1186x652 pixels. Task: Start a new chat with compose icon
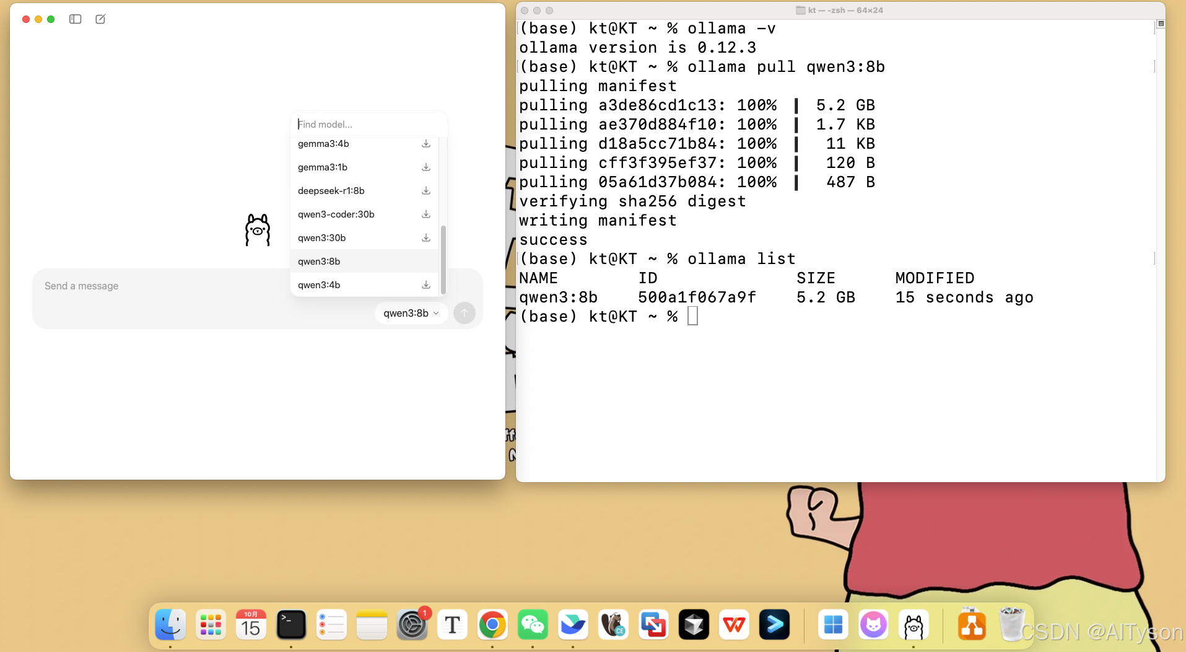[100, 19]
